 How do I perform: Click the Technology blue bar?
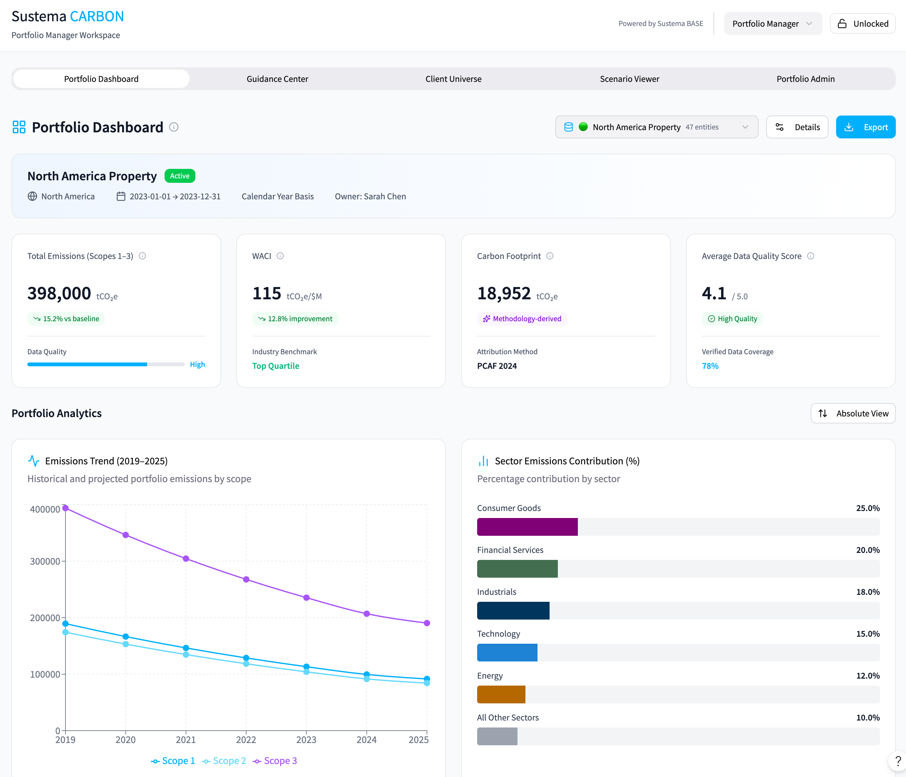point(507,653)
